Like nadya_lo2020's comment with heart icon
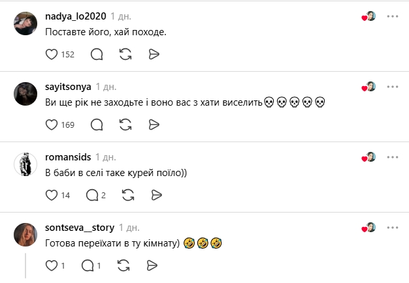The image size is (409, 283). 52,54
